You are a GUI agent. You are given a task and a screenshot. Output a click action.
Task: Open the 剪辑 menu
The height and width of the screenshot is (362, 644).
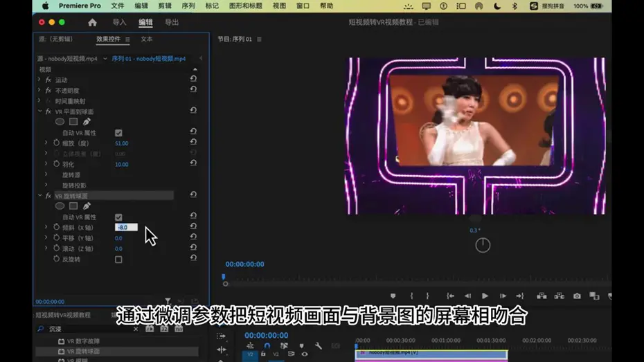[165, 6]
